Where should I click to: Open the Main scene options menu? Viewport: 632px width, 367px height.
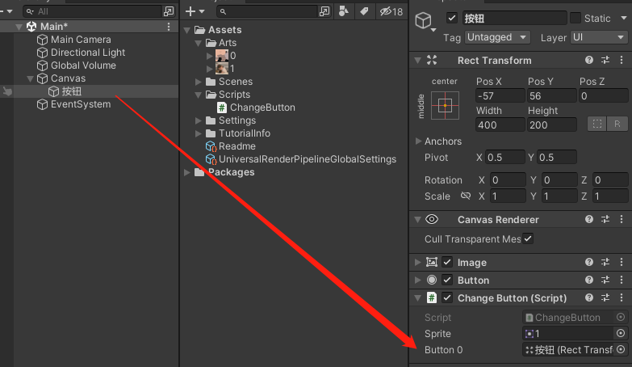click(169, 27)
